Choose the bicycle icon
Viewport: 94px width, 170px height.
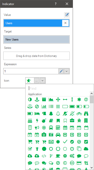[79, 114]
